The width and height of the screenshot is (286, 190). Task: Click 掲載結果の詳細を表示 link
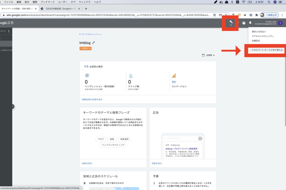[x=92, y=99]
